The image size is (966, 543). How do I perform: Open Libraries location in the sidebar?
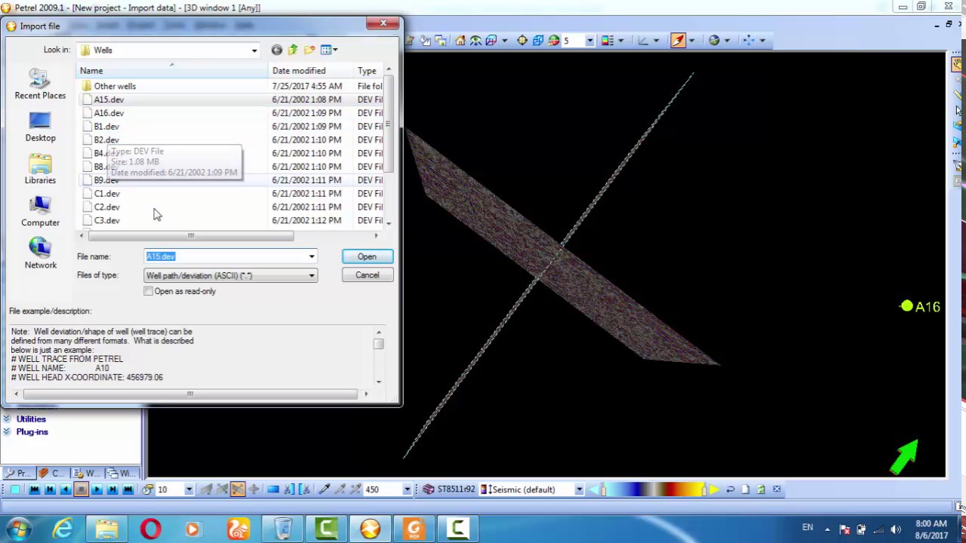click(40, 169)
